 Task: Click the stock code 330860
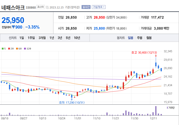[x=31, y=8]
